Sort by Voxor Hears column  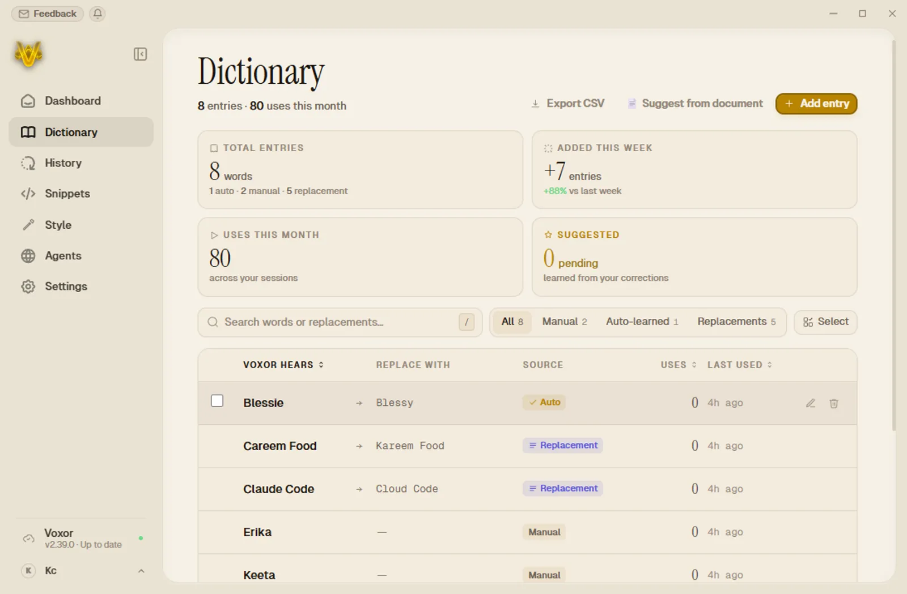pyautogui.click(x=283, y=365)
